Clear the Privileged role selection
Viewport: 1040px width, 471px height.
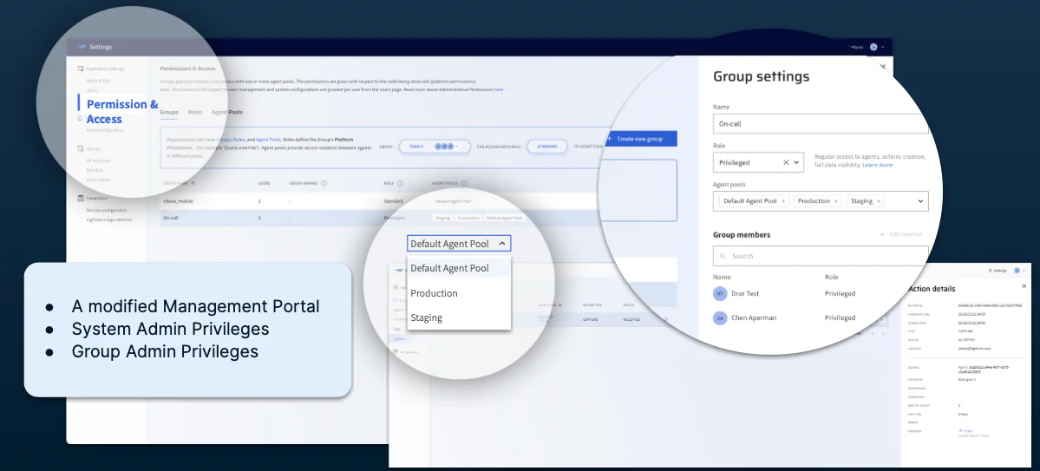786,162
